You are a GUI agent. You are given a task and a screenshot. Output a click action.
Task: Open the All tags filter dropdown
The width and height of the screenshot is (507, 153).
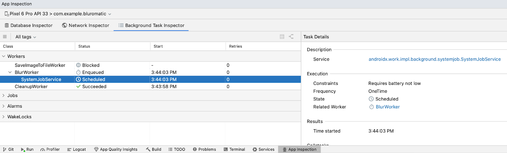[26, 37]
